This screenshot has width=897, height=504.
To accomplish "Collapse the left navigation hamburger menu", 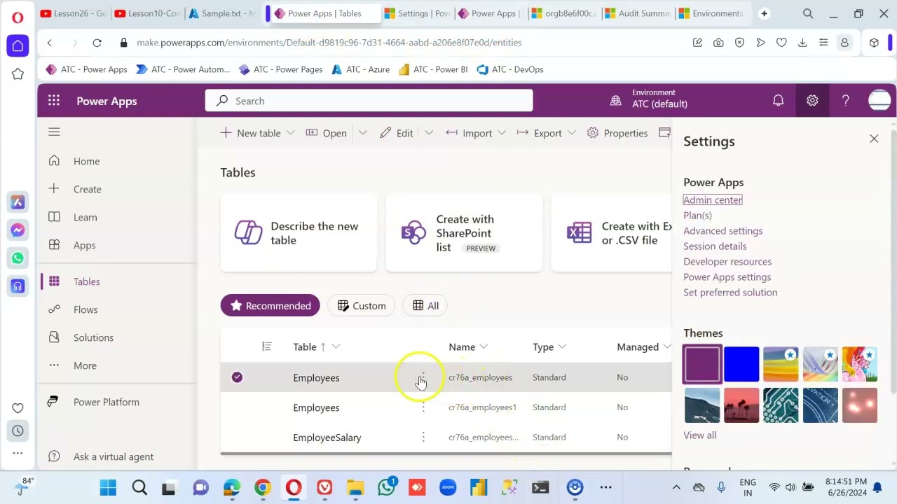I will [54, 132].
